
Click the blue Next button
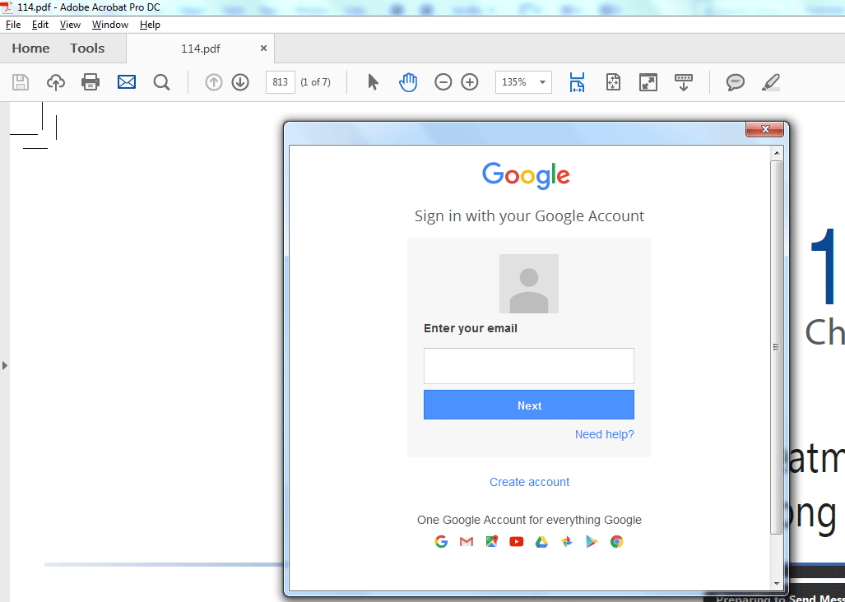point(529,405)
